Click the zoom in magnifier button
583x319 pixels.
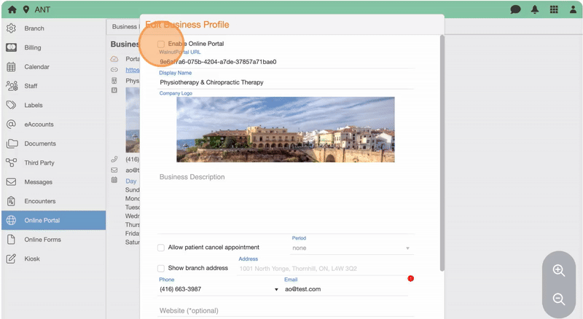[x=559, y=270]
